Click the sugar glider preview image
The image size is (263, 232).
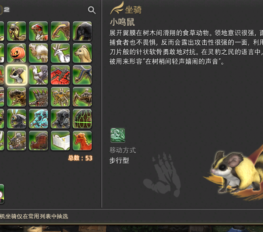point(236,173)
